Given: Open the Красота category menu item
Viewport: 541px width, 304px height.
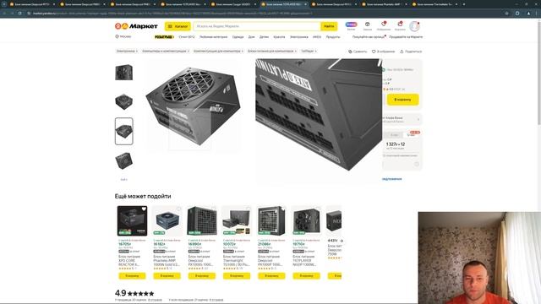Looking at the screenshot, I should [279, 37].
